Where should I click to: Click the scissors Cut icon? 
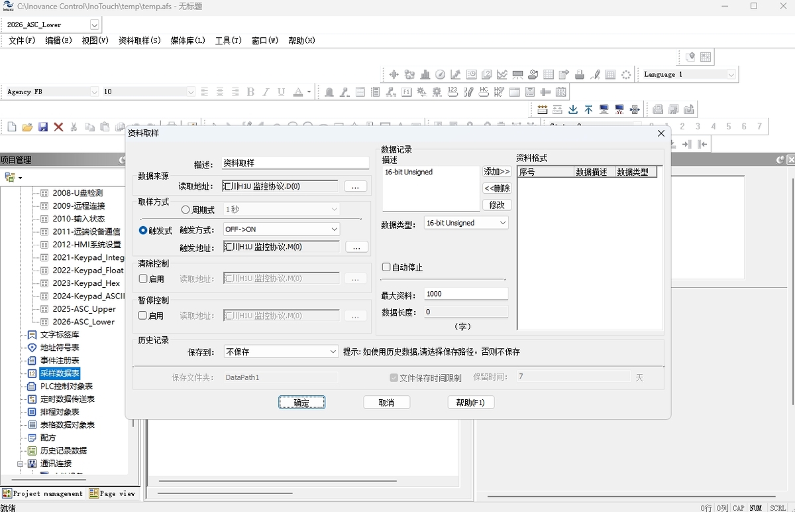(74, 127)
